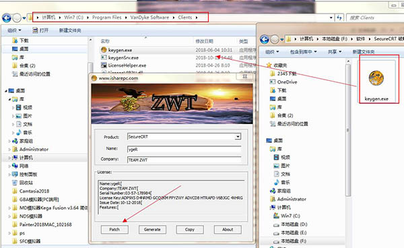This screenshot has height=248, width=404.
Task: Click 新建文件夹 in the right window toolbar
Action: coord(364,52)
